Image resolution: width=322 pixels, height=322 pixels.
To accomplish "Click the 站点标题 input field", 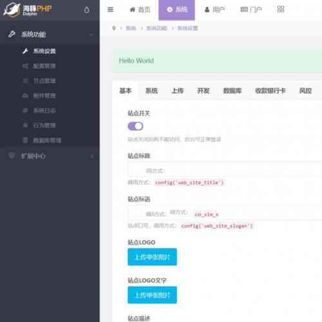I will coord(225,169).
